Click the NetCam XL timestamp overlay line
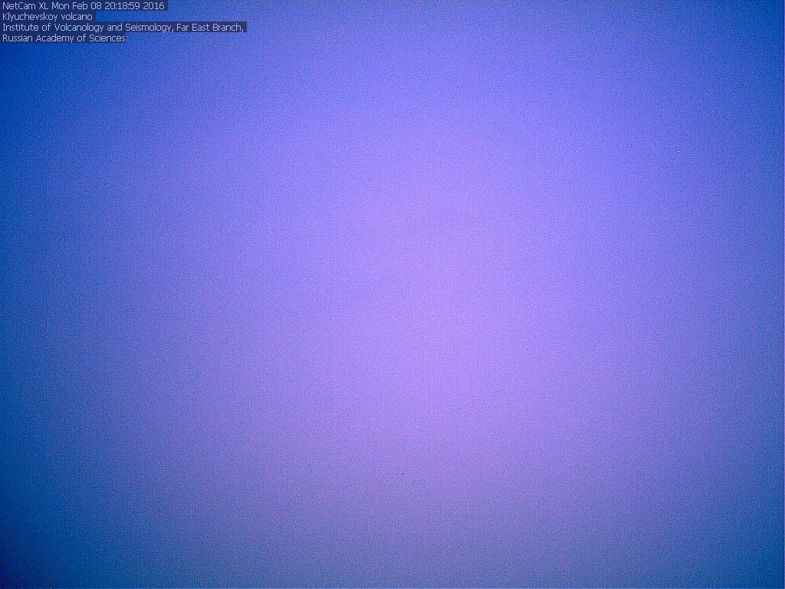This screenshot has width=785, height=589. 83,6
